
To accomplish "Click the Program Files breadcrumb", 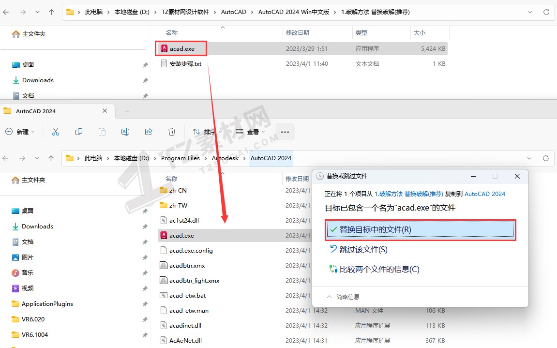I will coord(181,158).
